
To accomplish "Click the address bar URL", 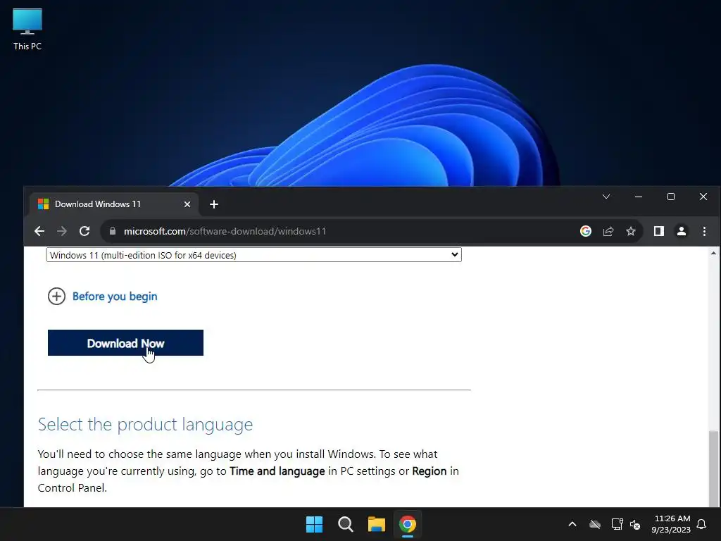I will [x=225, y=231].
